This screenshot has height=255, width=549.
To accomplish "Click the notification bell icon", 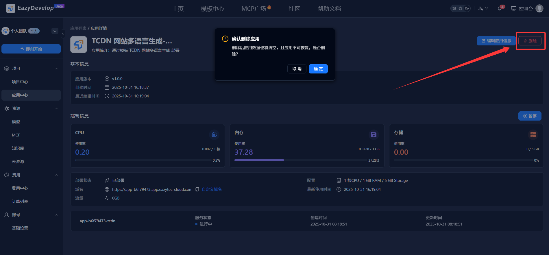I will point(499,9).
